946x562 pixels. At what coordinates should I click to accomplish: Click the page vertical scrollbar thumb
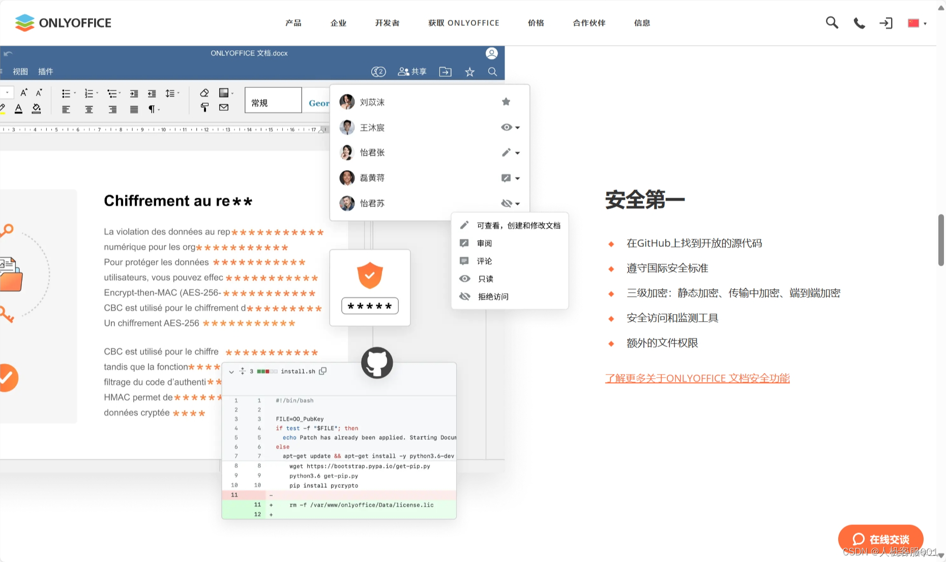(941, 240)
